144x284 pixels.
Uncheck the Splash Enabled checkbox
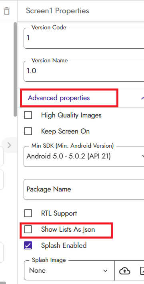click(28, 245)
